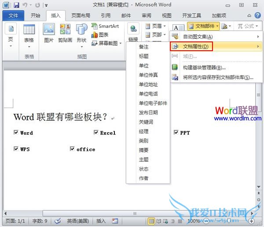This screenshot has height=227, width=264.
Task: Open clip art via 剪贴画 icon
Action: tap(65, 29)
